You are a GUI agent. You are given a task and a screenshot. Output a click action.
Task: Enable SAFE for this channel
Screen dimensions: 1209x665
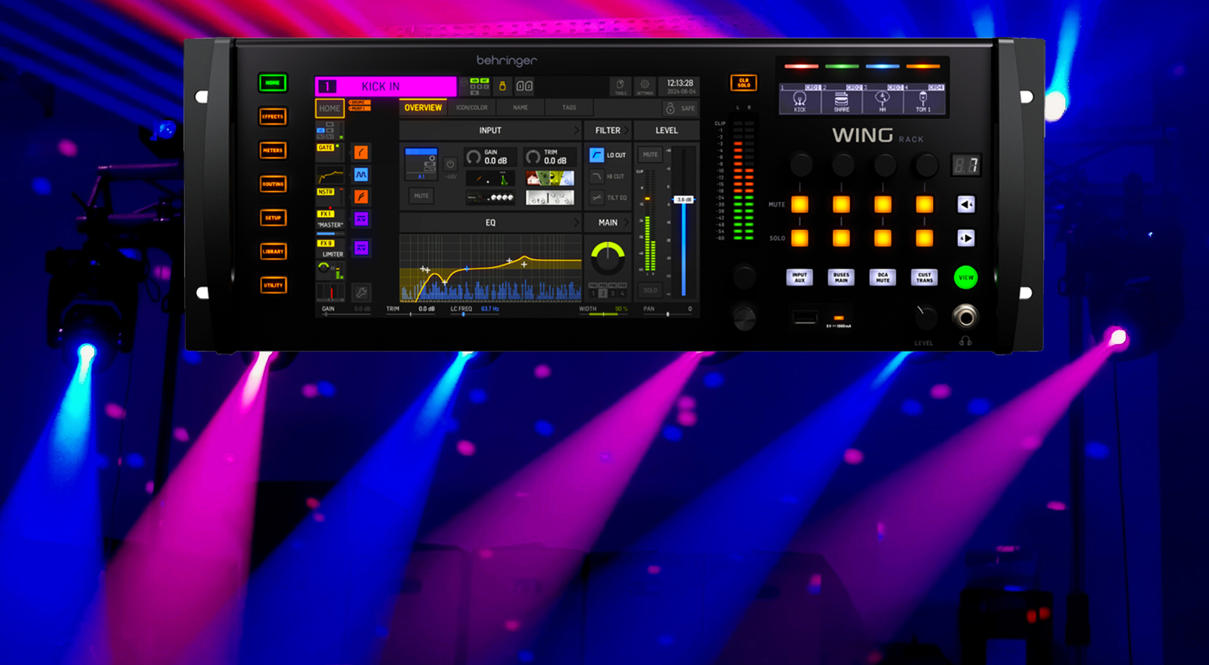point(679,108)
